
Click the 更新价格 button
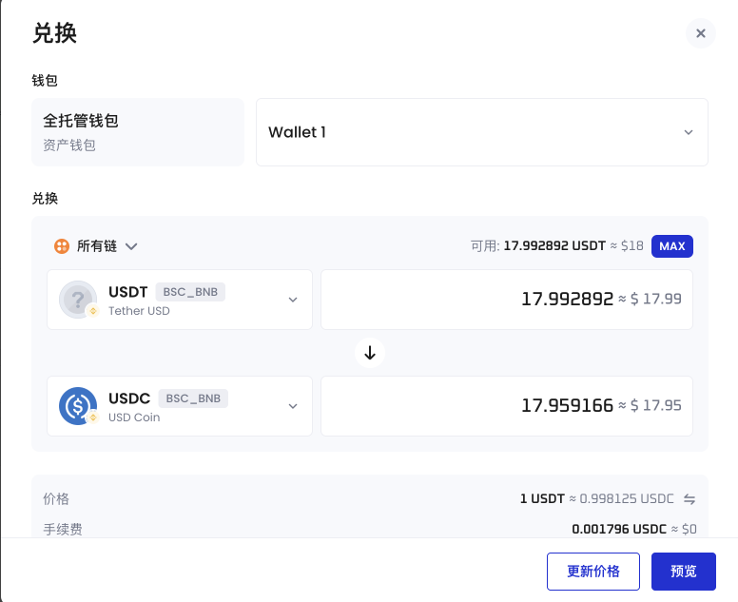click(593, 572)
